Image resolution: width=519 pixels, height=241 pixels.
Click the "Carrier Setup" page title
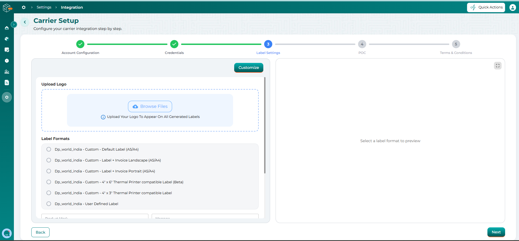point(56,21)
